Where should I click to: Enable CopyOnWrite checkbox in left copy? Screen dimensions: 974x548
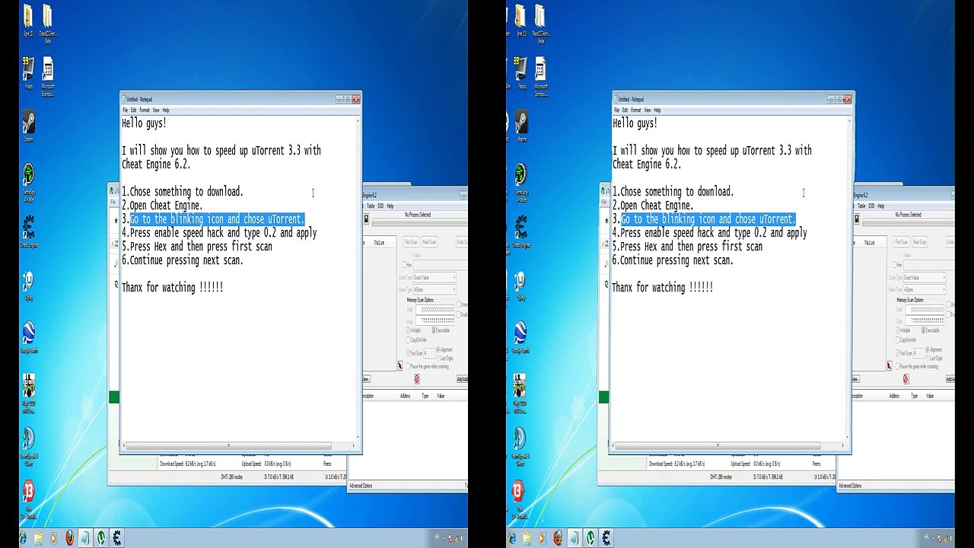pyautogui.click(x=418, y=339)
